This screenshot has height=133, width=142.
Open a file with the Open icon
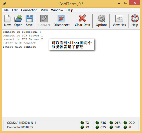pos(18,18)
